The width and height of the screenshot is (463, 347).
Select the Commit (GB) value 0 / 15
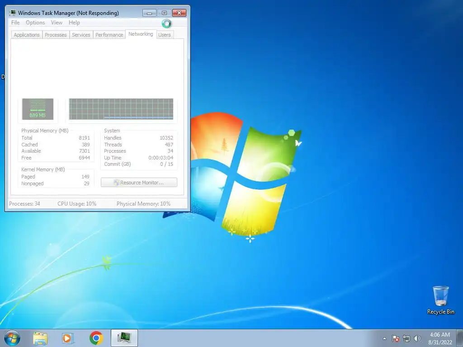click(166, 164)
